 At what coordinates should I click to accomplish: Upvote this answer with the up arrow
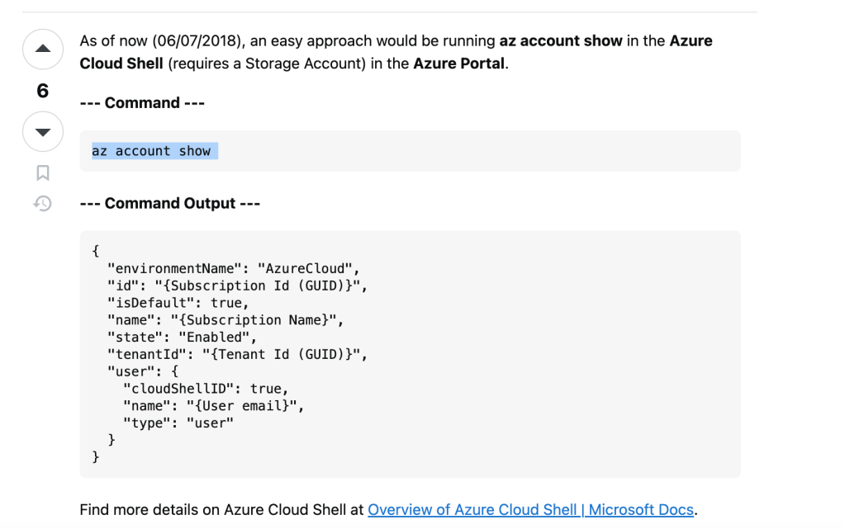coord(43,49)
